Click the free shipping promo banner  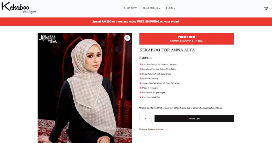tap(136, 21)
